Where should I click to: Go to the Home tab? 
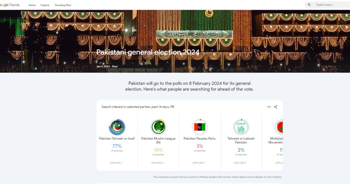(32, 5)
